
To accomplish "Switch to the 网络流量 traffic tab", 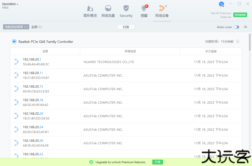I will coord(108,11).
